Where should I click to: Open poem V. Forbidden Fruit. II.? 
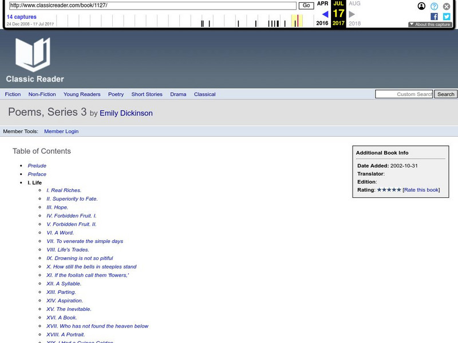coord(72,224)
